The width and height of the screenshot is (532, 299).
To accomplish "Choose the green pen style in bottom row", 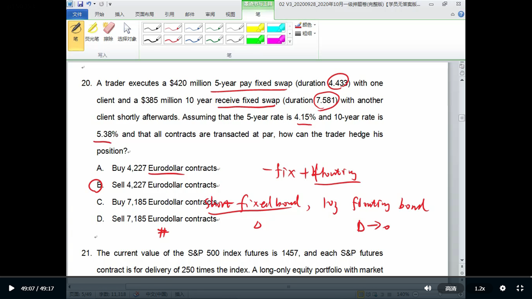I will pyautogui.click(x=214, y=40).
